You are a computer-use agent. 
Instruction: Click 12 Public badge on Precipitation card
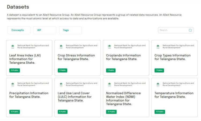[x=14, y=112]
